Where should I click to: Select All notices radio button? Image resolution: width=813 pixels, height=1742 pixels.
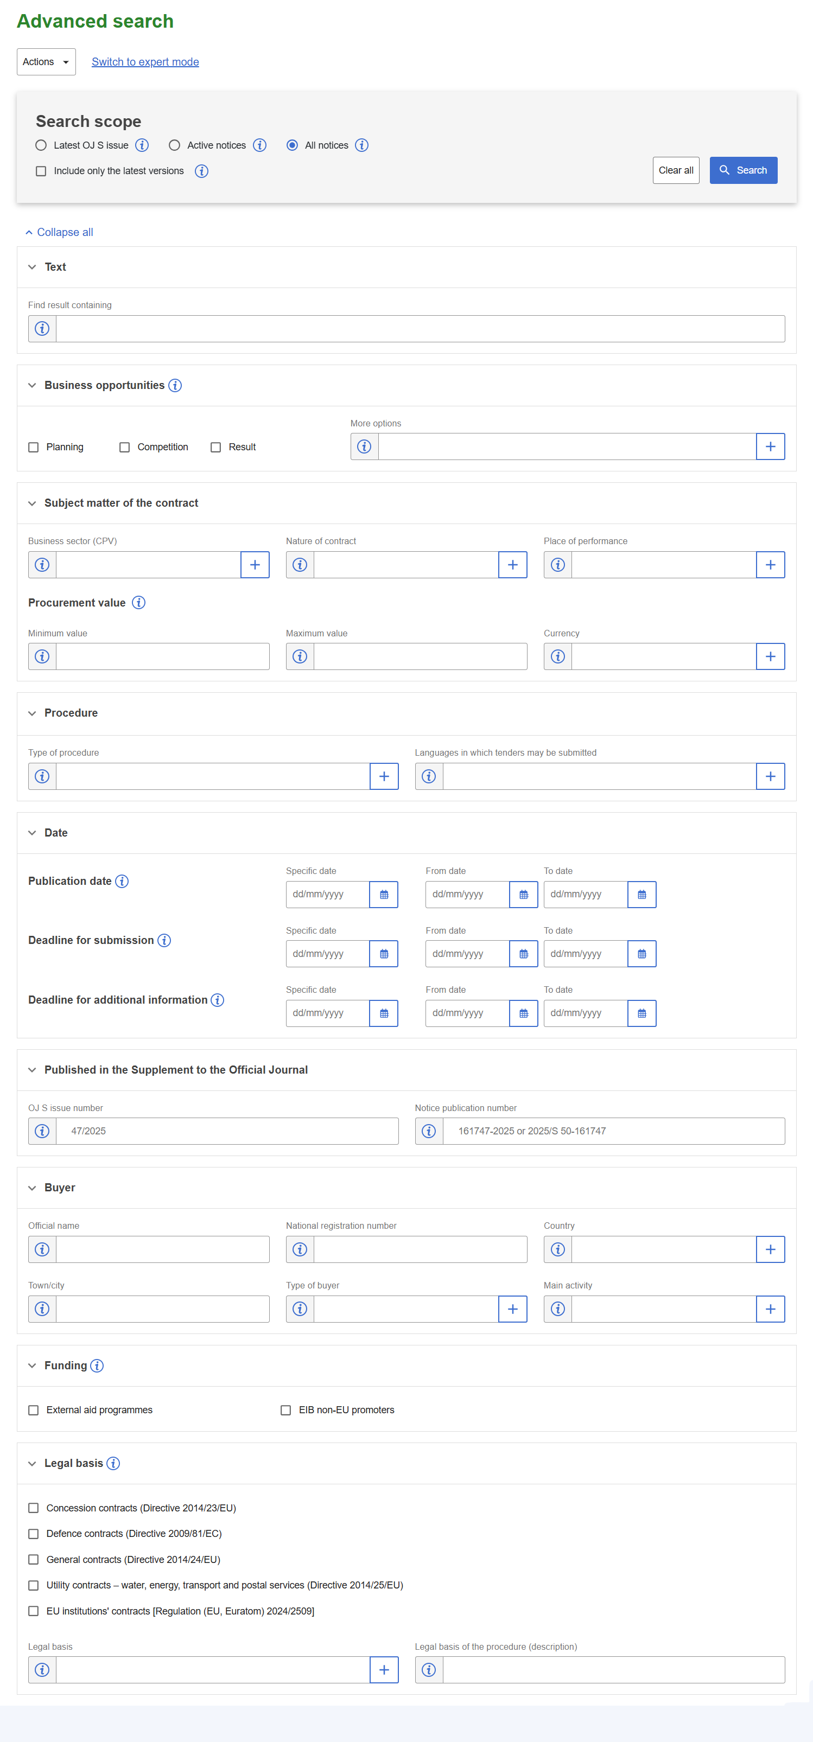pos(292,145)
